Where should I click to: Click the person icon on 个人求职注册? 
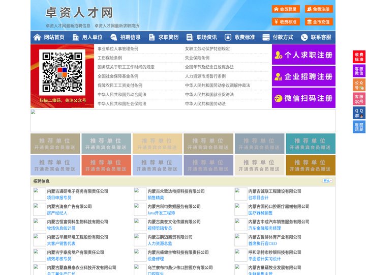point(278,55)
